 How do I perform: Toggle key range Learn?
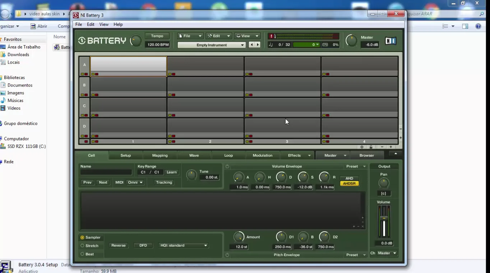172,172
